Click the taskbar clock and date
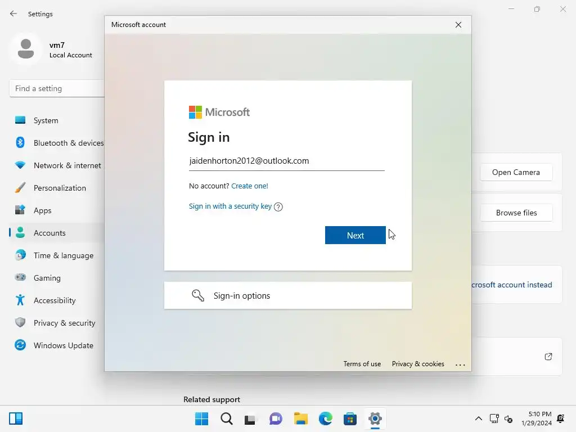 pyautogui.click(x=536, y=418)
